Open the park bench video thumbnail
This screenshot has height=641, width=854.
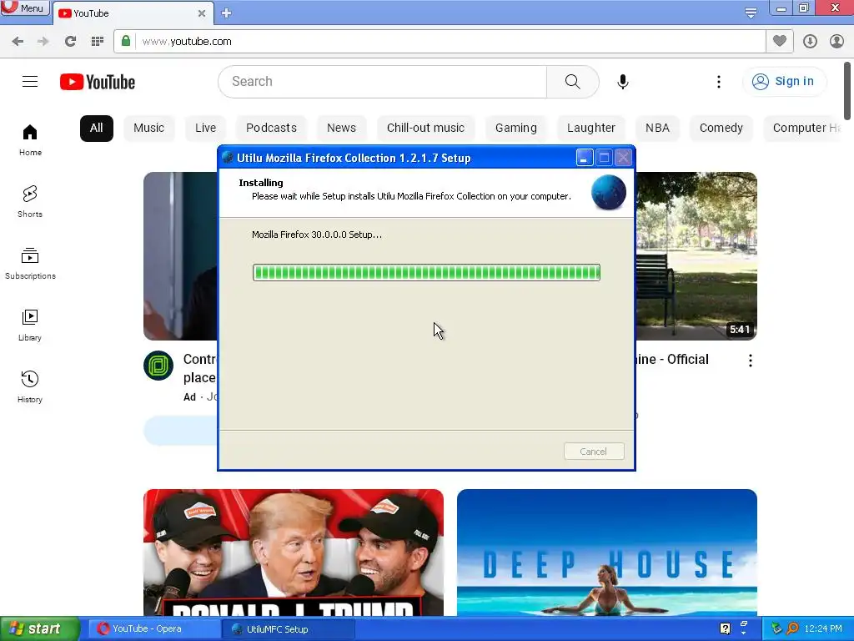click(x=696, y=256)
